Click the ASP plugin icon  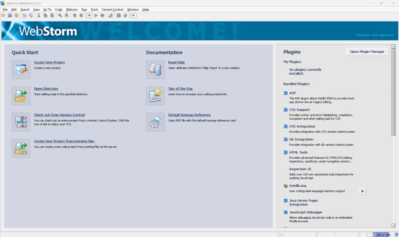[286, 93]
